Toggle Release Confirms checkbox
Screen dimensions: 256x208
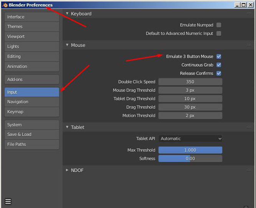click(x=219, y=73)
